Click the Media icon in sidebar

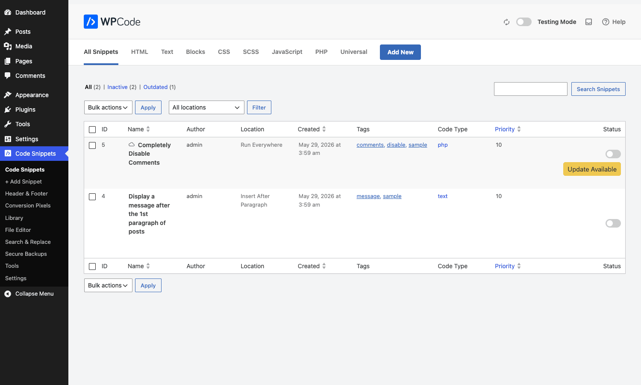click(x=8, y=46)
